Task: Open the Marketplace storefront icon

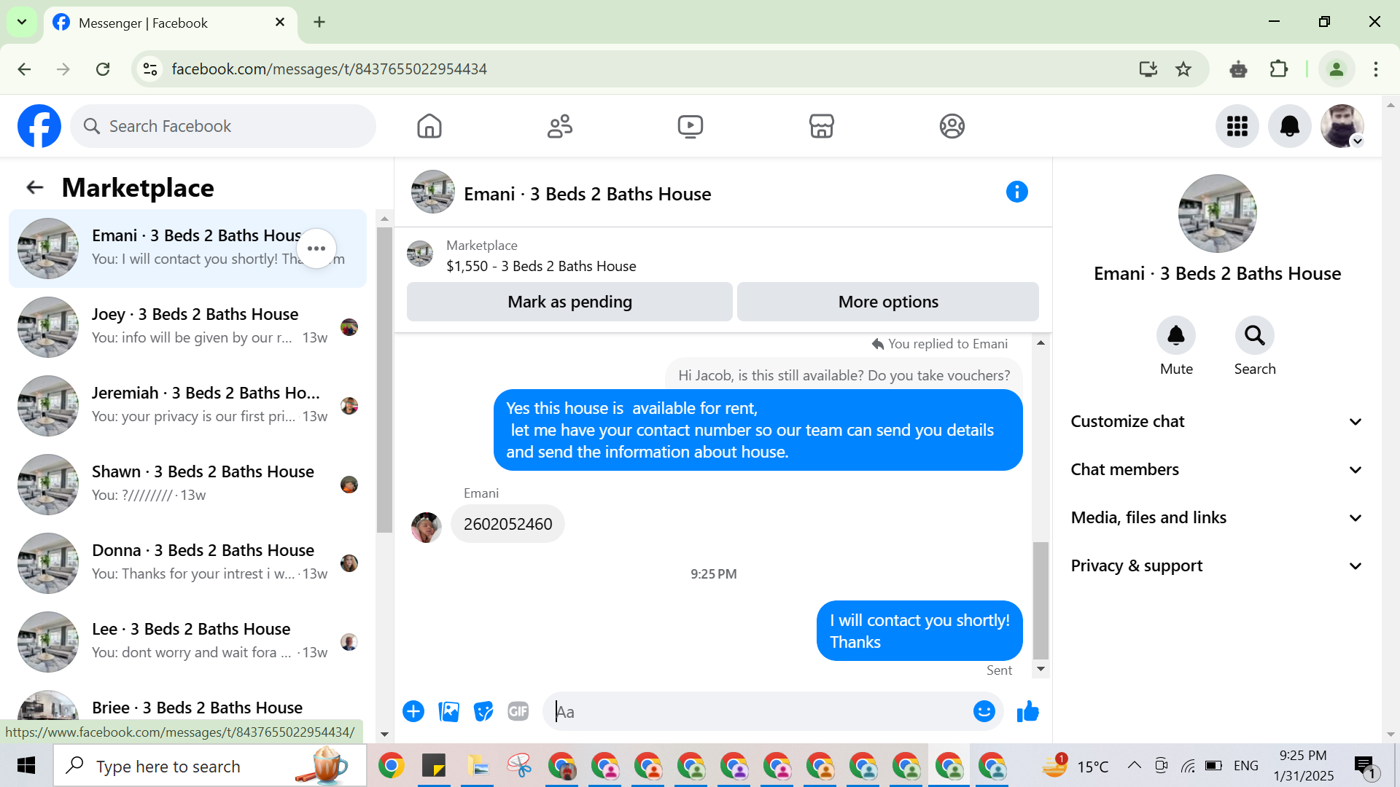Action: pyautogui.click(x=822, y=126)
